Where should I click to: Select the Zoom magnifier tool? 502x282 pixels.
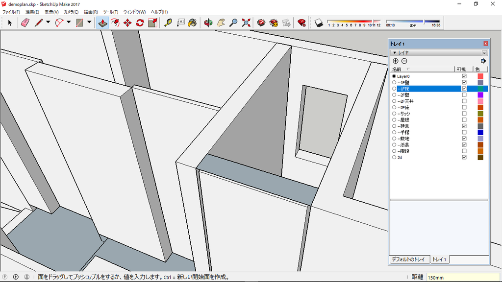coord(234,23)
